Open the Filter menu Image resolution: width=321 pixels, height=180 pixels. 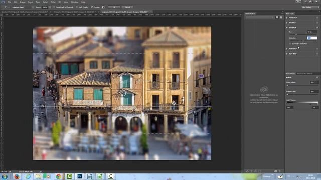click(x=53, y=2)
